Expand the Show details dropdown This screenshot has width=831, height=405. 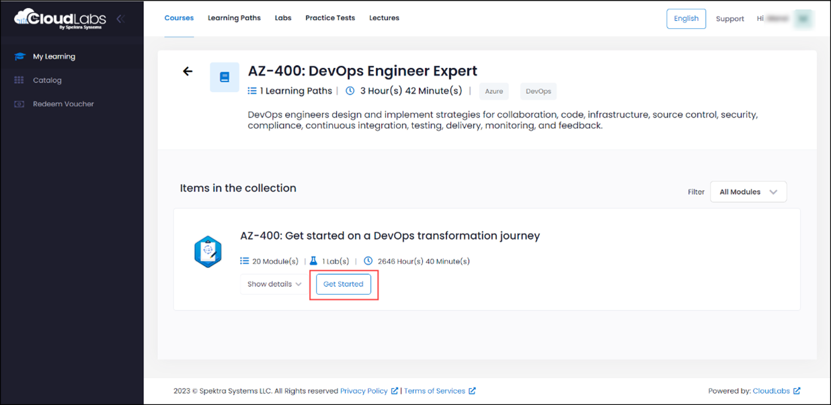click(x=274, y=284)
